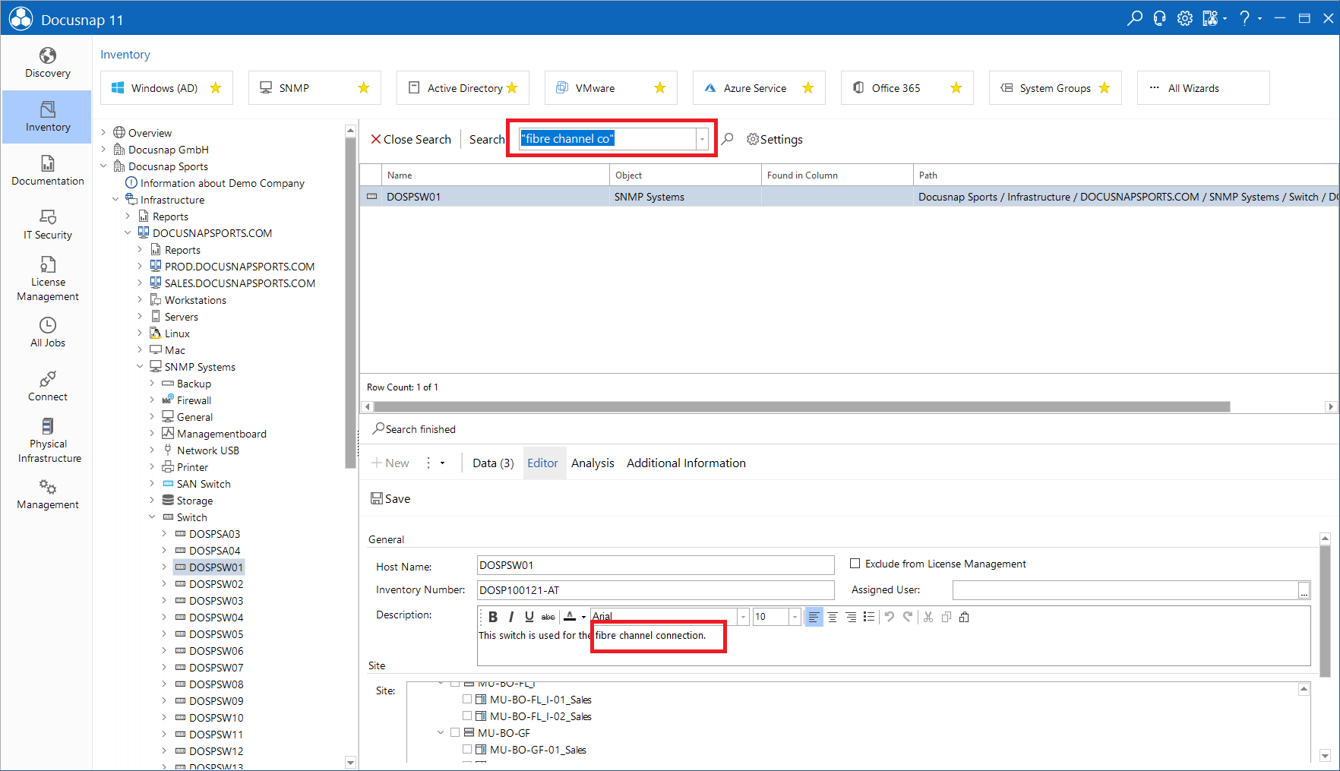Screen dimensions: 1340x771
Task: Open License Management module
Action: 47,279
